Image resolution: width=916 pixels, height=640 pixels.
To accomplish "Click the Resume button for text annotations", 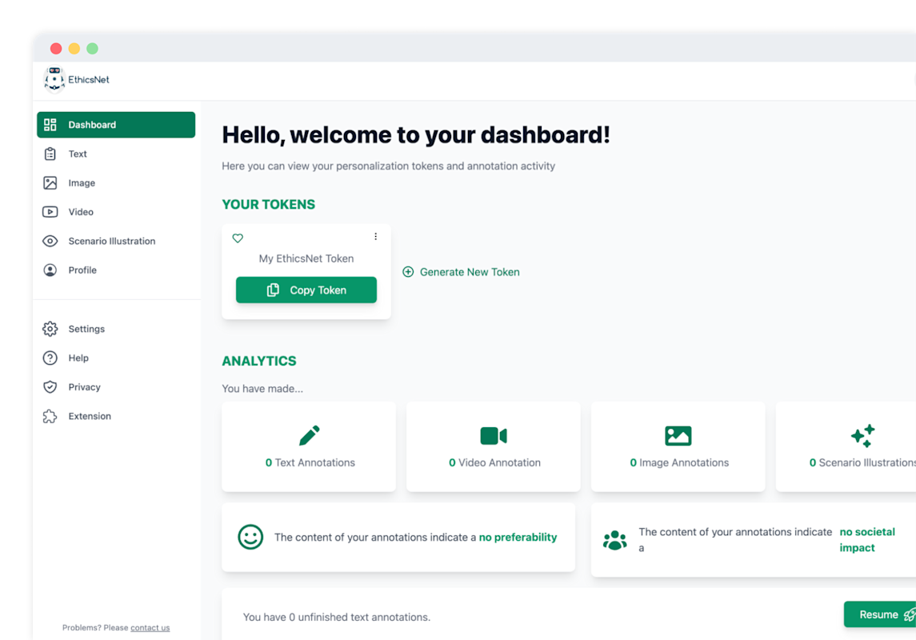I will point(876,614).
